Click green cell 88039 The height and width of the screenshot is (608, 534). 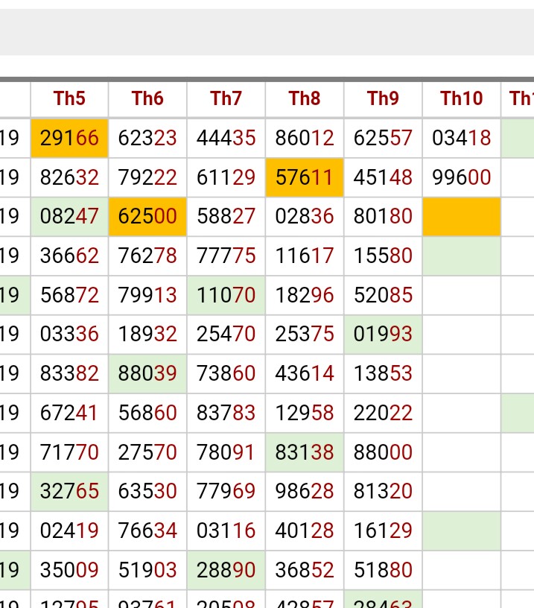147,374
